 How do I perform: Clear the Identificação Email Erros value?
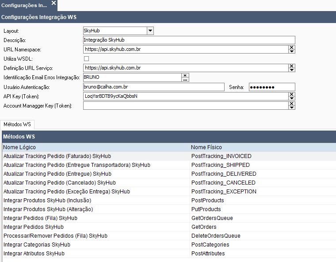coord(185,75)
